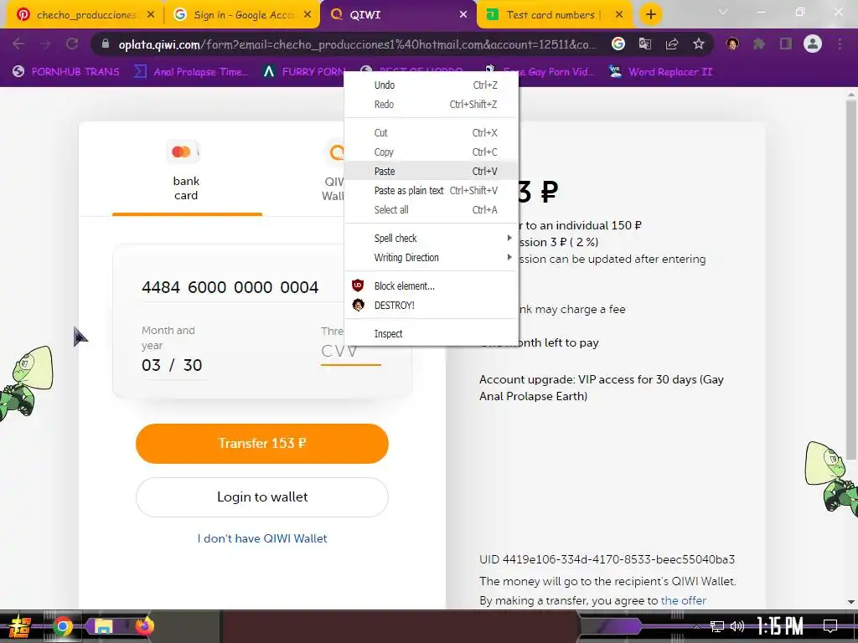
Task: Choose Select all in context menu
Action: coord(432,209)
